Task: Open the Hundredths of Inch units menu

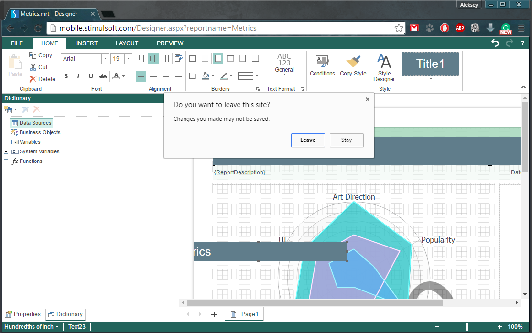Action: click(x=31, y=327)
